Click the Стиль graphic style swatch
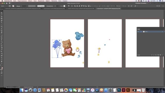 point(64,6)
